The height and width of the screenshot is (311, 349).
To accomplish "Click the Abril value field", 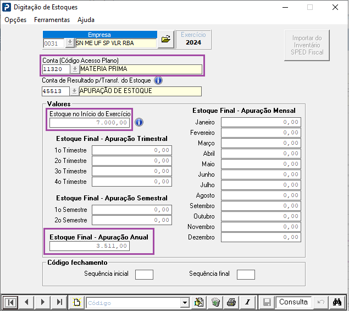I will (x=261, y=154).
